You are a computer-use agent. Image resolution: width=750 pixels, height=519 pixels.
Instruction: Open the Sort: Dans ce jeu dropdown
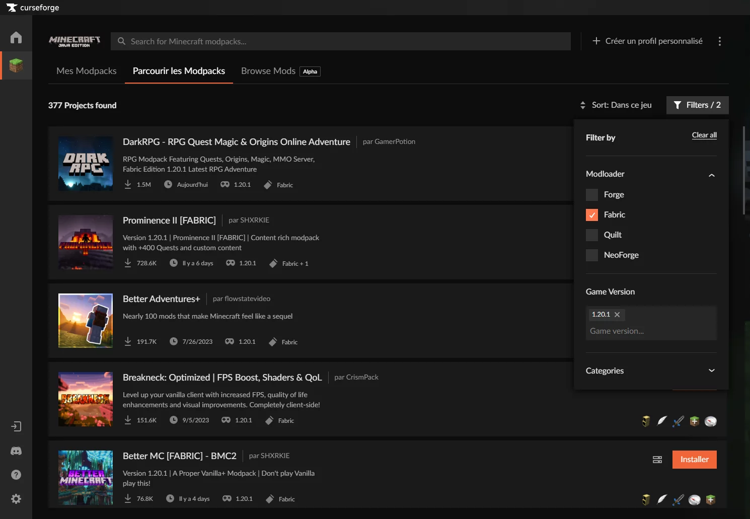pyautogui.click(x=616, y=105)
